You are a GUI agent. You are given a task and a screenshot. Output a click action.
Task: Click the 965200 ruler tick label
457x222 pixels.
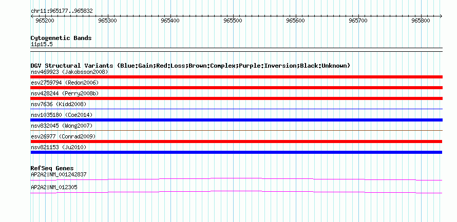pyautogui.click(x=45, y=21)
